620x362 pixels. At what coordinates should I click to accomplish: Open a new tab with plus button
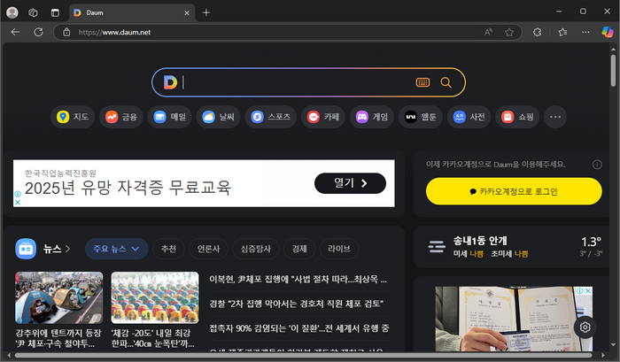[206, 12]
